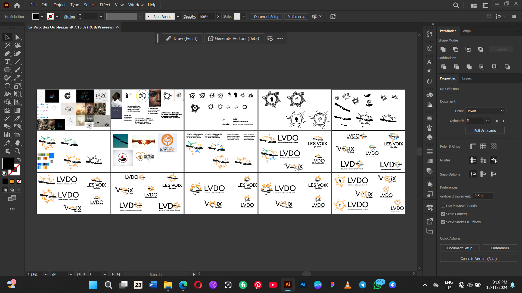Viewport: 522px width, 293px height.
Task: Open the Units Pixels dropdown
Action: (485, 111)
